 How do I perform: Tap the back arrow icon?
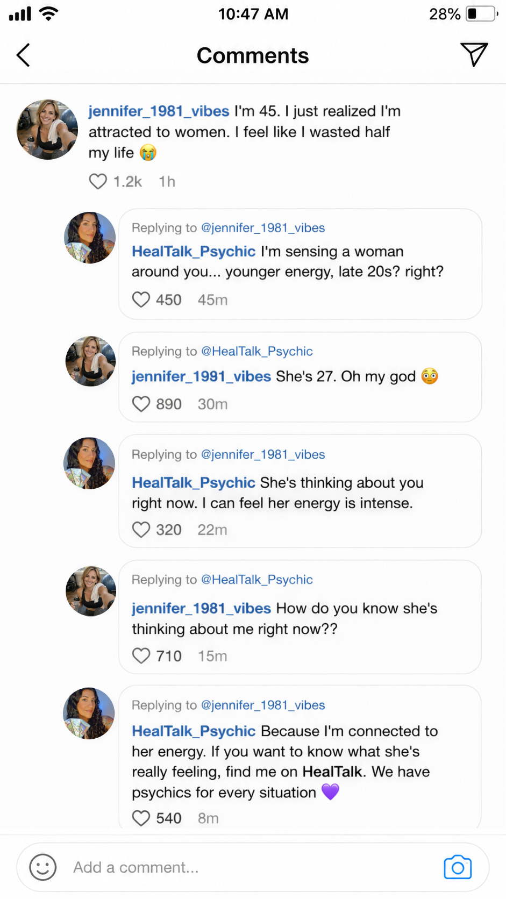coord(23,55)
